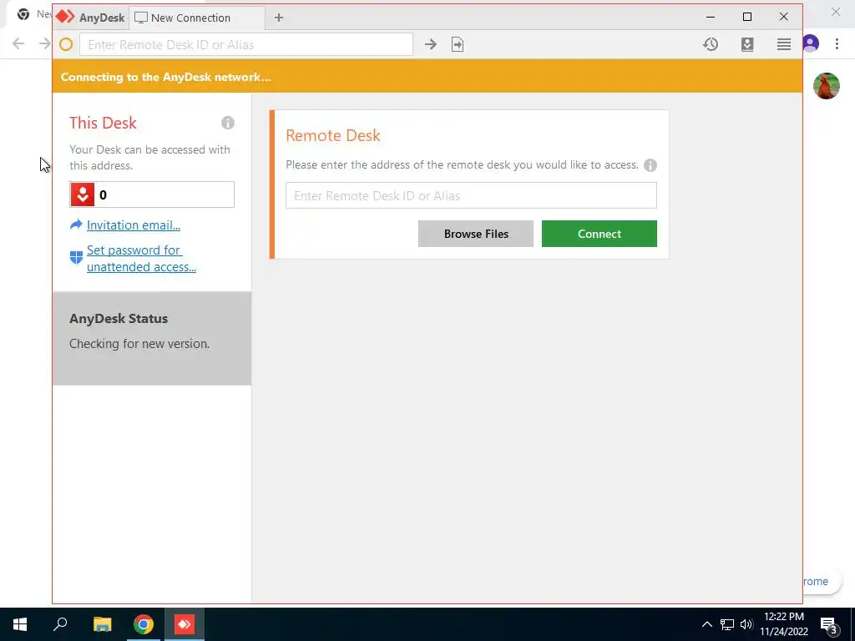Show hidden system tray icons
Image resolution: width=855 pixels, height=641 pixels.
click(x=706, y=624)
